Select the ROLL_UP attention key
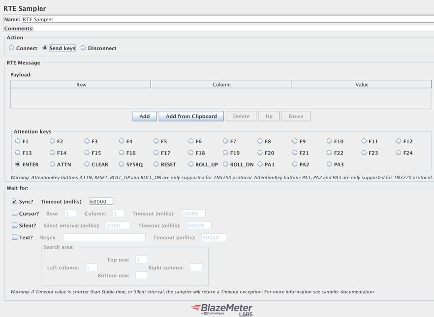The image size is (434, 317). tap(191, 164)
